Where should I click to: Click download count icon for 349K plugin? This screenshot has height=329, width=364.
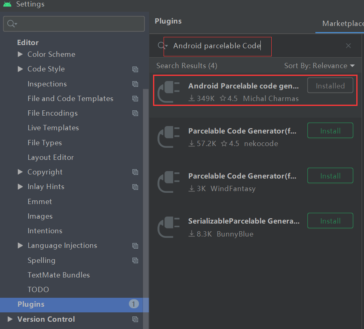[192, 98]
